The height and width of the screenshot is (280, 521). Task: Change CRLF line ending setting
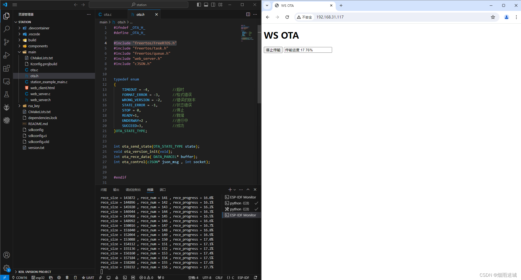[219, 278]
